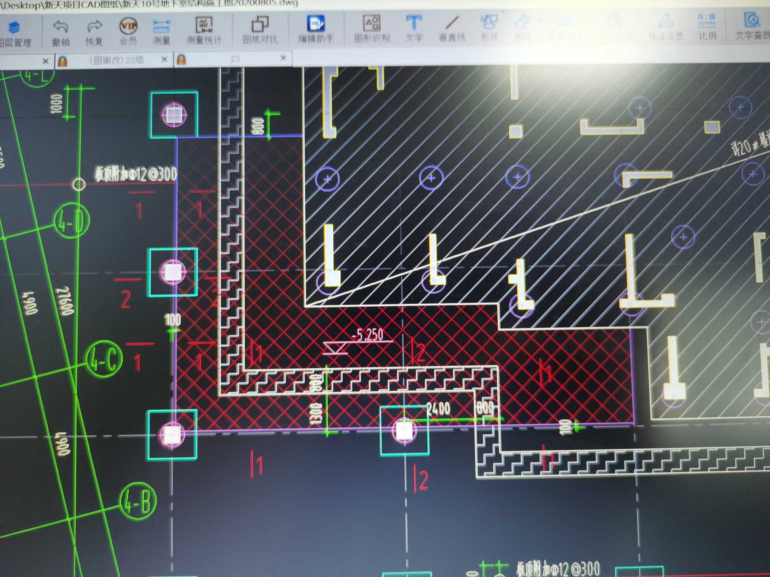Select the 形状 shapes tool
770x577 pixels.
tap(489, 28)
